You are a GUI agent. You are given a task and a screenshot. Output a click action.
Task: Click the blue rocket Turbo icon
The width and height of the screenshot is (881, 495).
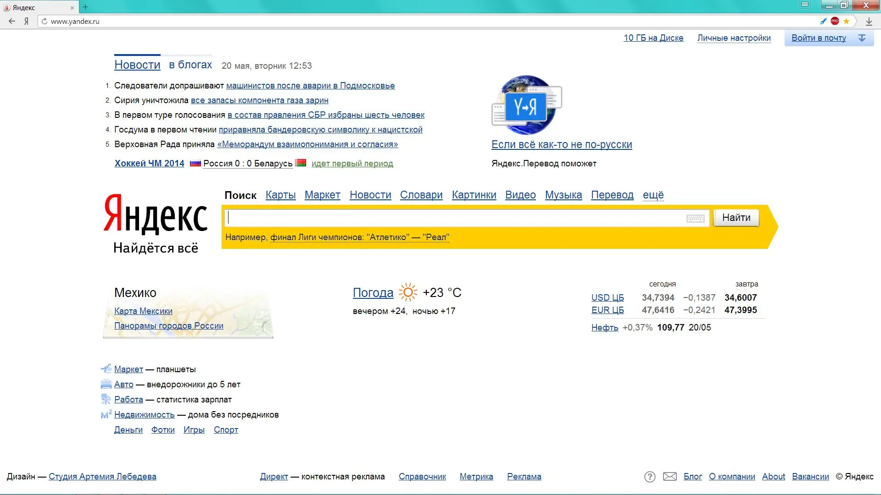coord(823,21)
